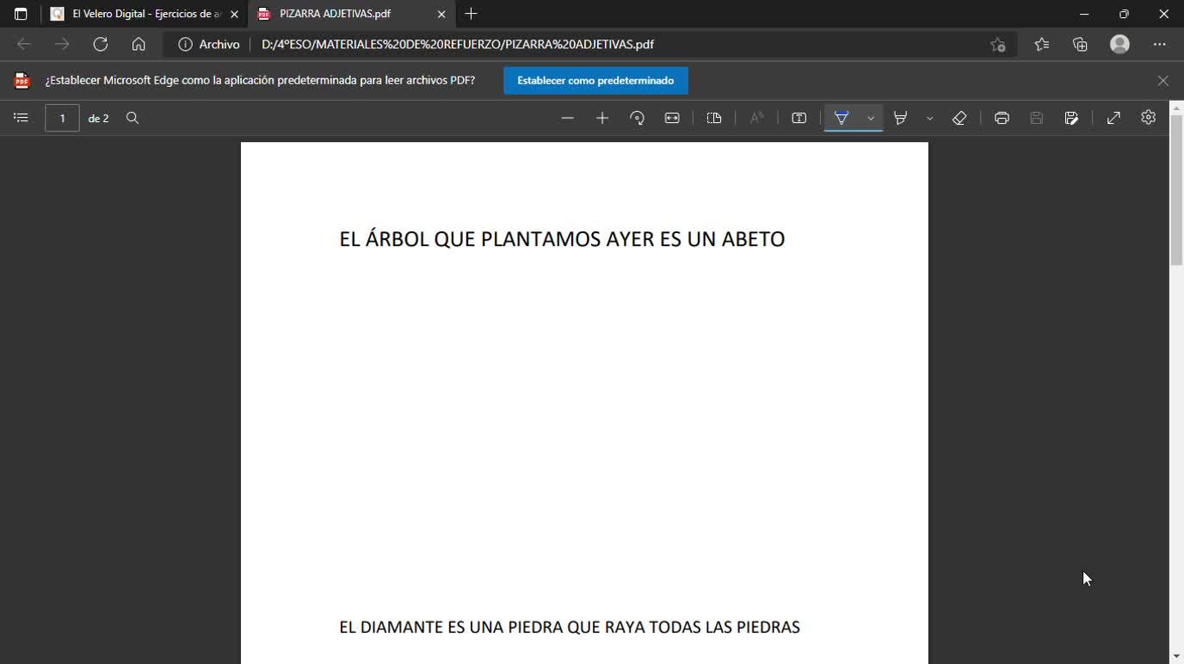Expand the Highlight color options dropdown

[929, 118]
